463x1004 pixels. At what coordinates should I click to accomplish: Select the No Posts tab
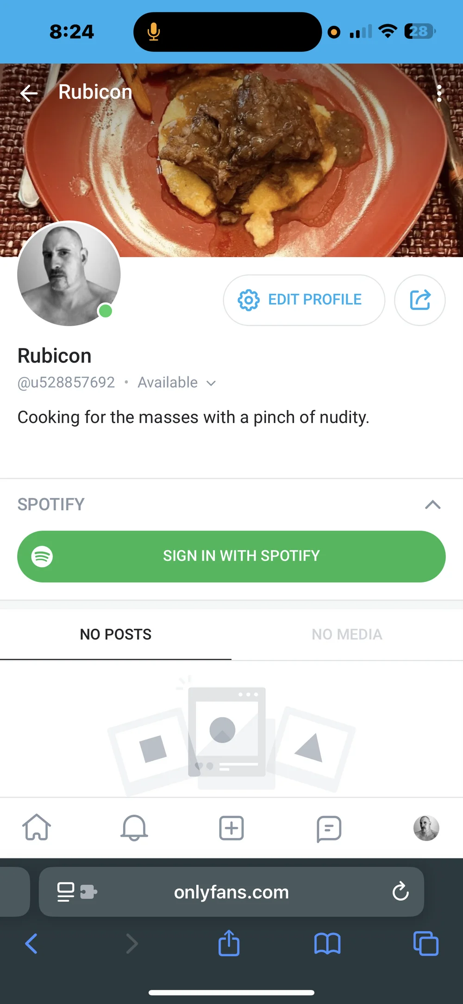tap(116, 634)
